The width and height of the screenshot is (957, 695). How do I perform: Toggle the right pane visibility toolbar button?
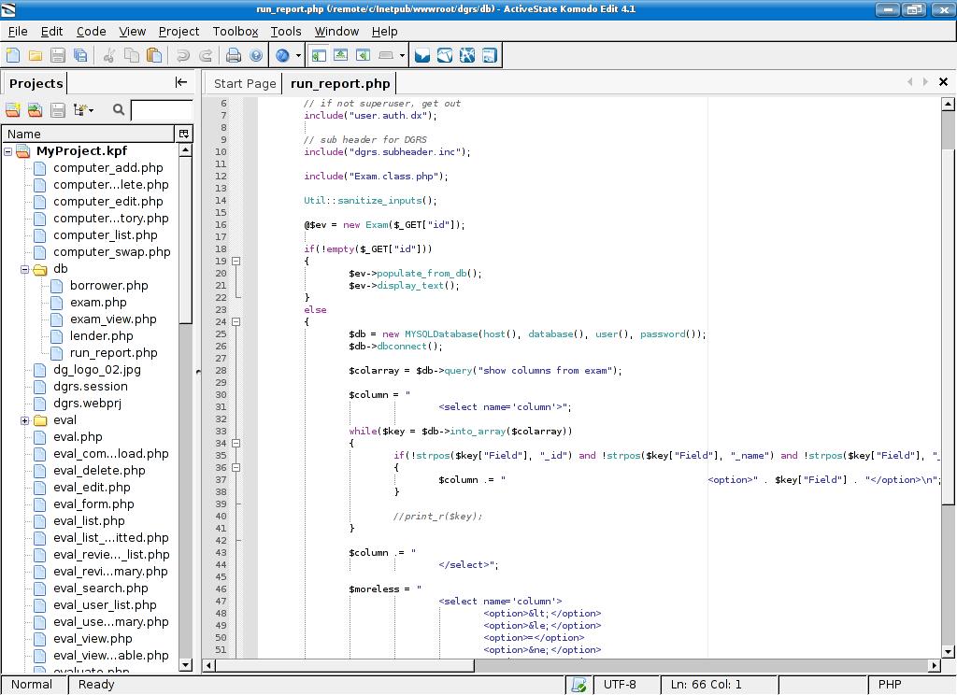tap(363, 56)
